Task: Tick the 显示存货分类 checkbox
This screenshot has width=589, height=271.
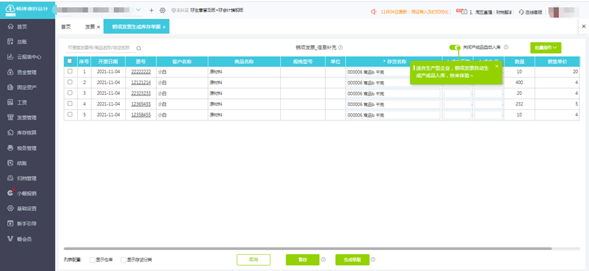Action: point(123,260)
